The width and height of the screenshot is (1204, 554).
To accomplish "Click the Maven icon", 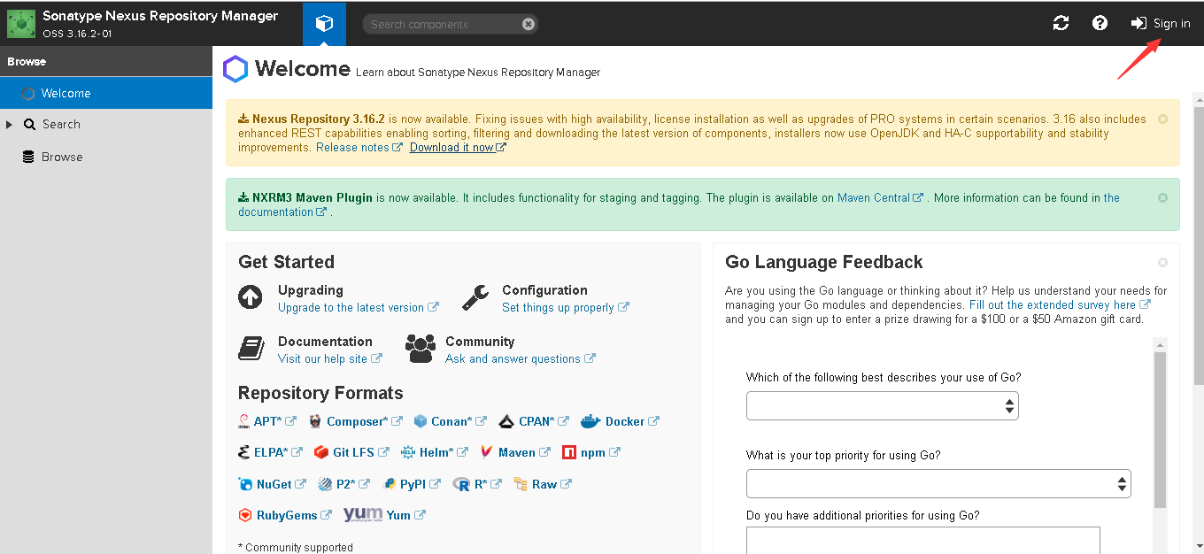I will point(486,452).
